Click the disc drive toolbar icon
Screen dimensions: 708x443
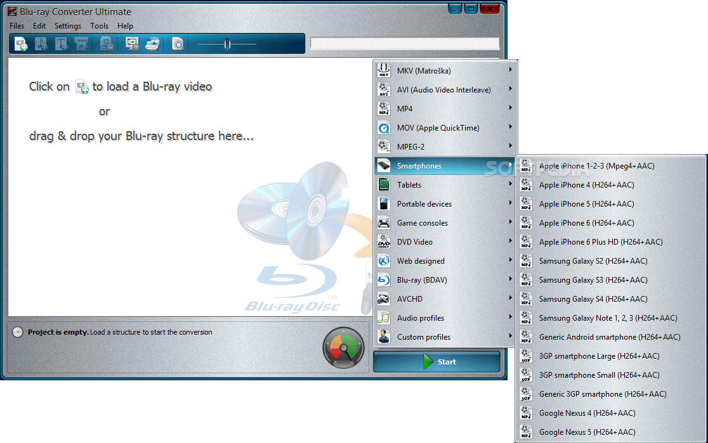click(153, 44)
